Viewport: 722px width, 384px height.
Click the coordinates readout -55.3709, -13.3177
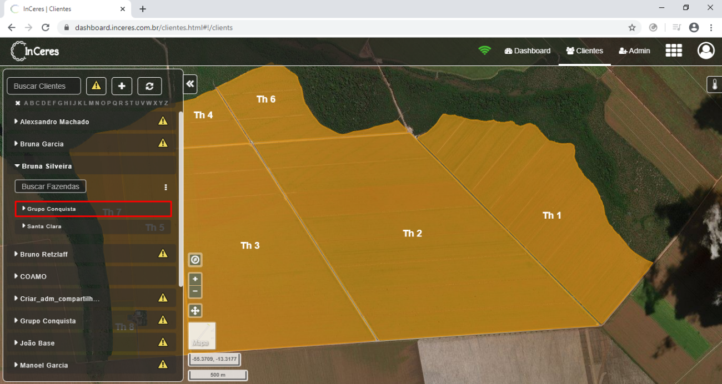click(x=214, y=359)
